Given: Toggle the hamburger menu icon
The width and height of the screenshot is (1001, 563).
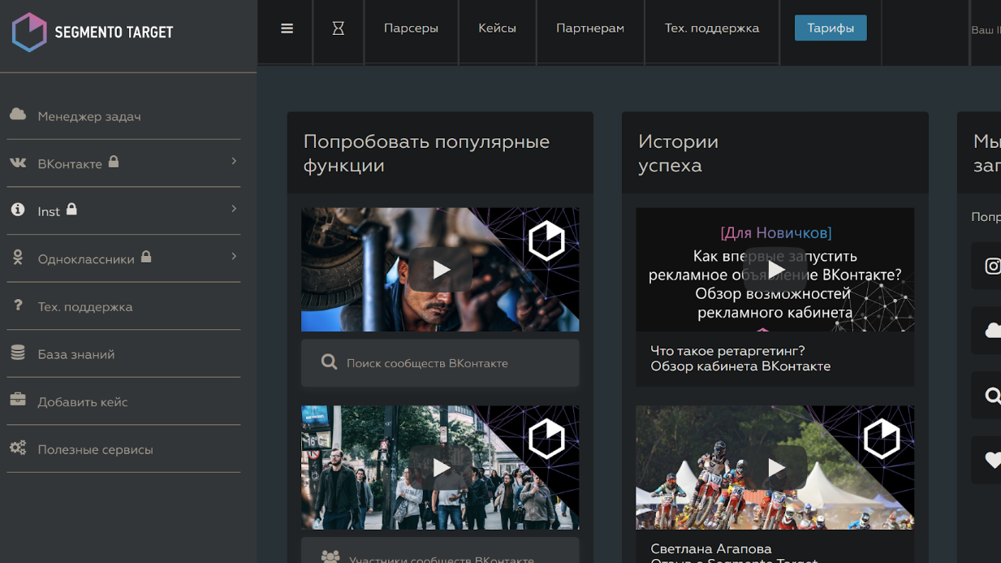Looking at the screenshot, I should 287,28.
